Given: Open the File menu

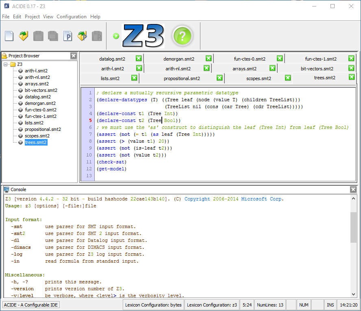Looking at the screenshot, I should point(6,17).
